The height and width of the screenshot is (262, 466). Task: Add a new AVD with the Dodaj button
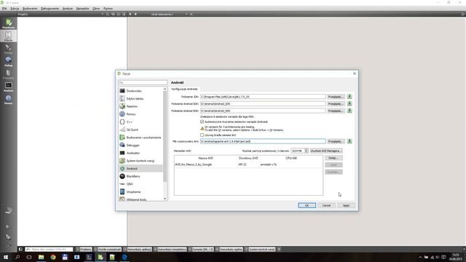(333, 158)
